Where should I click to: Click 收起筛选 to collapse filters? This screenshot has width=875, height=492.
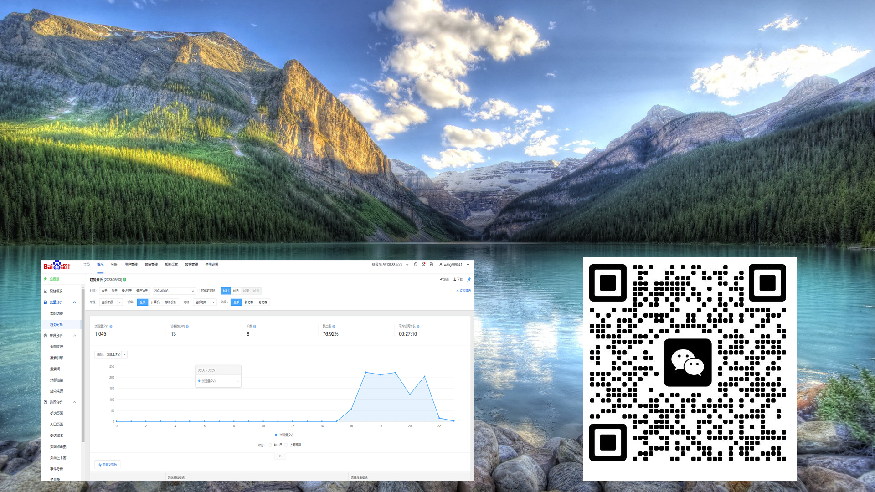[463, 291]
